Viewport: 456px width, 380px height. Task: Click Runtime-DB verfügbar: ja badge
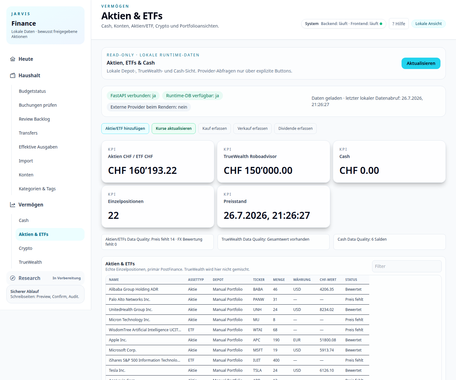point(193,96)
